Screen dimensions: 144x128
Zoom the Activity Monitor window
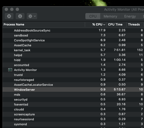click(17, 9)
